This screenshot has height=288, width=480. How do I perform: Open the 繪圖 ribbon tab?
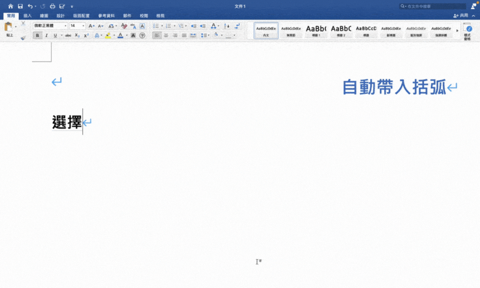pos(44,16)
